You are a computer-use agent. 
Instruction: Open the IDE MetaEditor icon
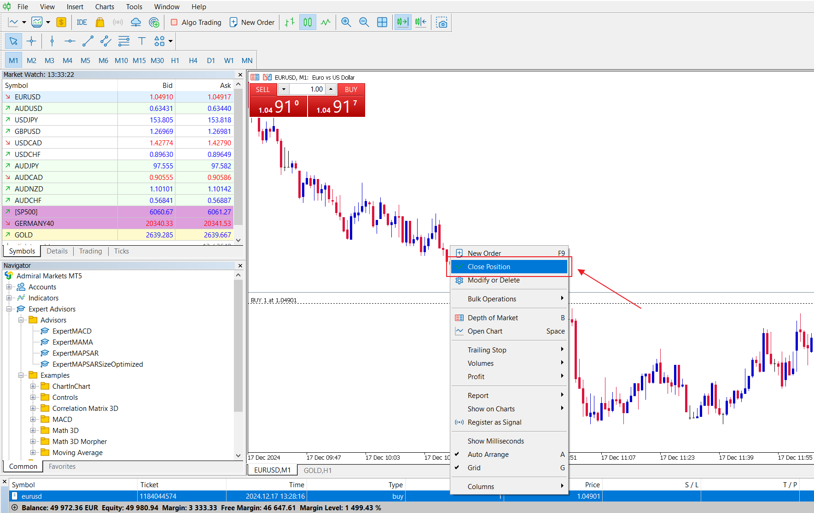(82, 22)
